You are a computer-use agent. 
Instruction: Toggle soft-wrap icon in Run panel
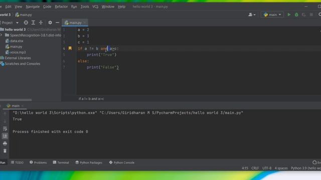(x=5, y=128)
